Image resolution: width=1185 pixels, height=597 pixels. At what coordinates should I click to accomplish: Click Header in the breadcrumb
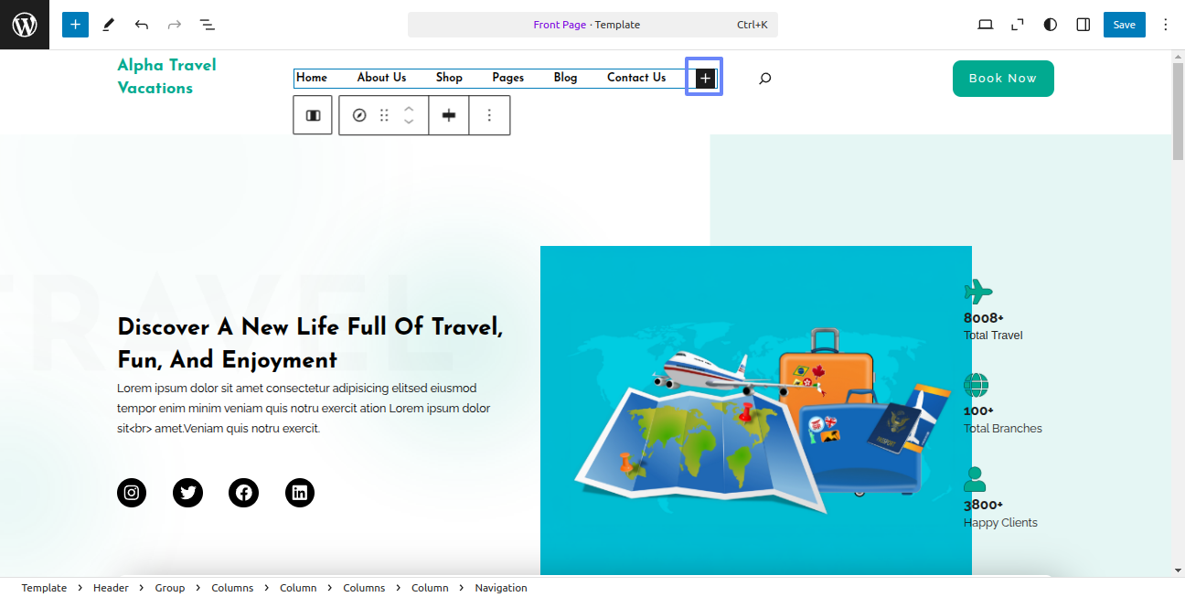111,588
